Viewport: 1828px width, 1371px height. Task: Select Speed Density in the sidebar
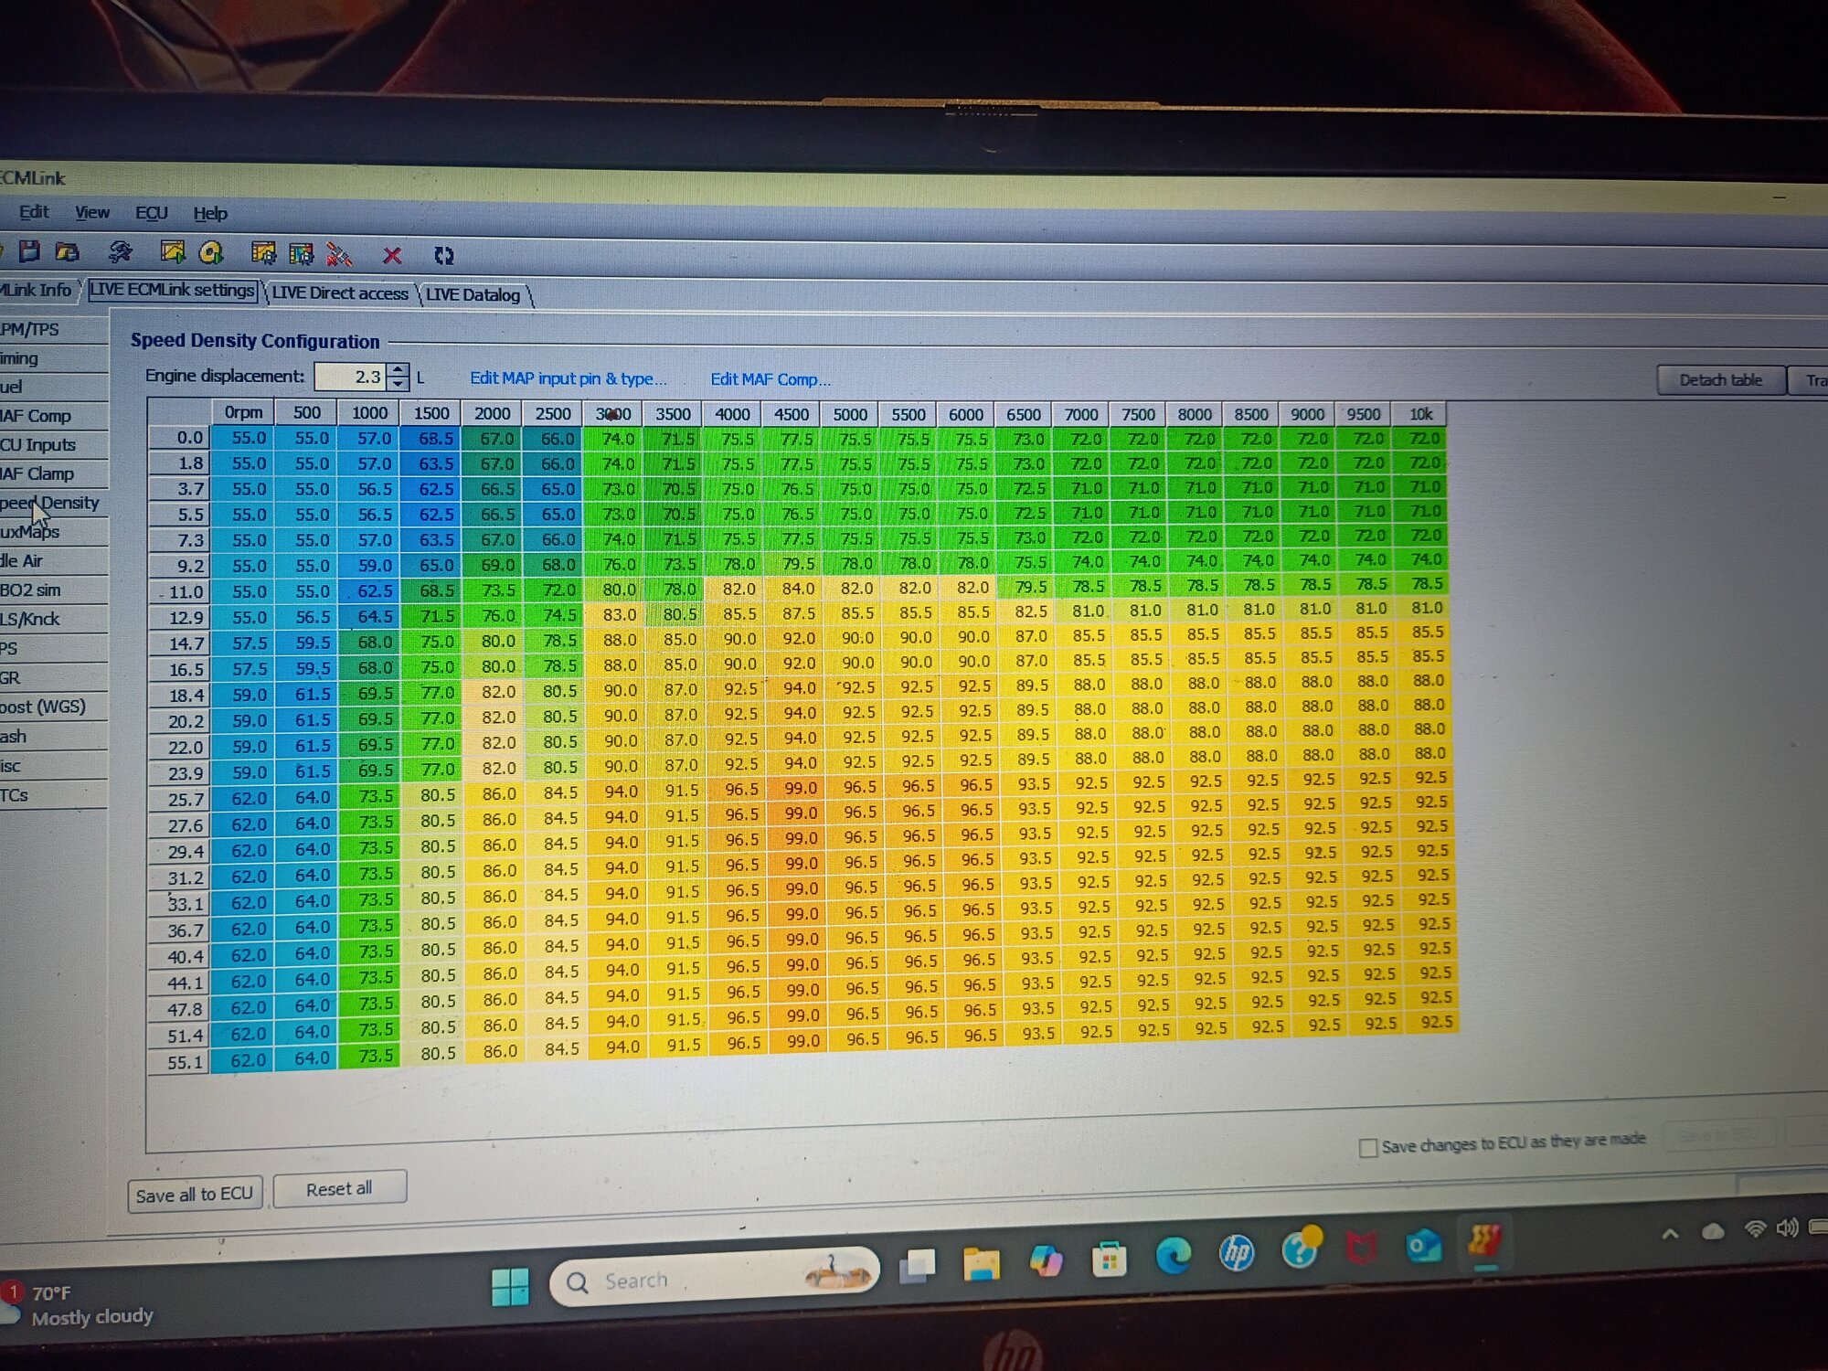51,503
